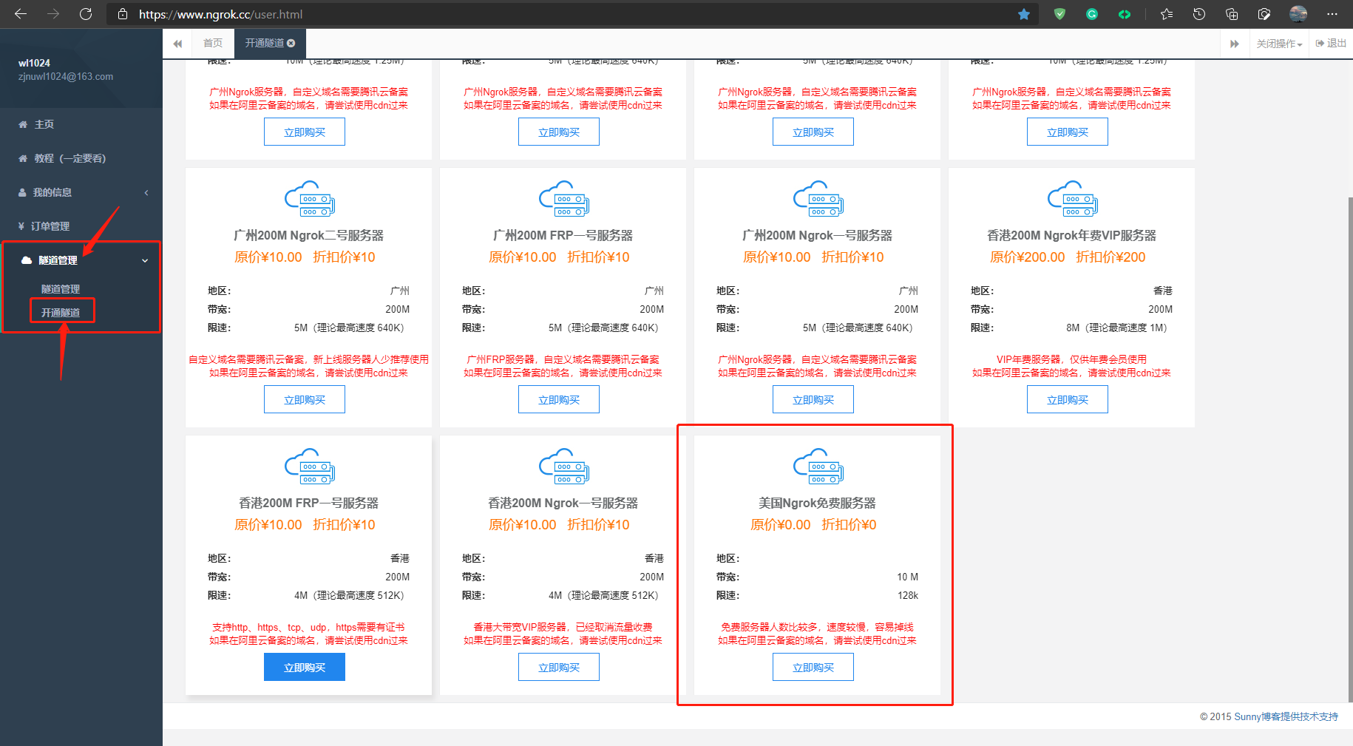Reload the page with refresh icon
This screenshot has width=1353, height=746.
pos(86,14)
